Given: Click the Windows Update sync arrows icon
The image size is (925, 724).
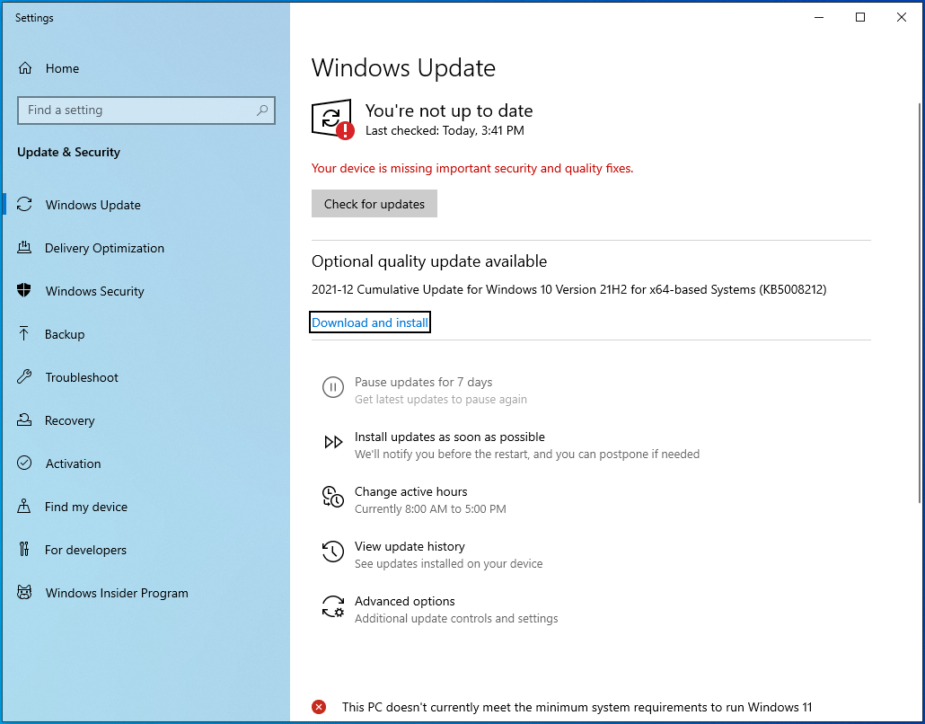Looking at the screenshot, I should (x=24, y=205).
